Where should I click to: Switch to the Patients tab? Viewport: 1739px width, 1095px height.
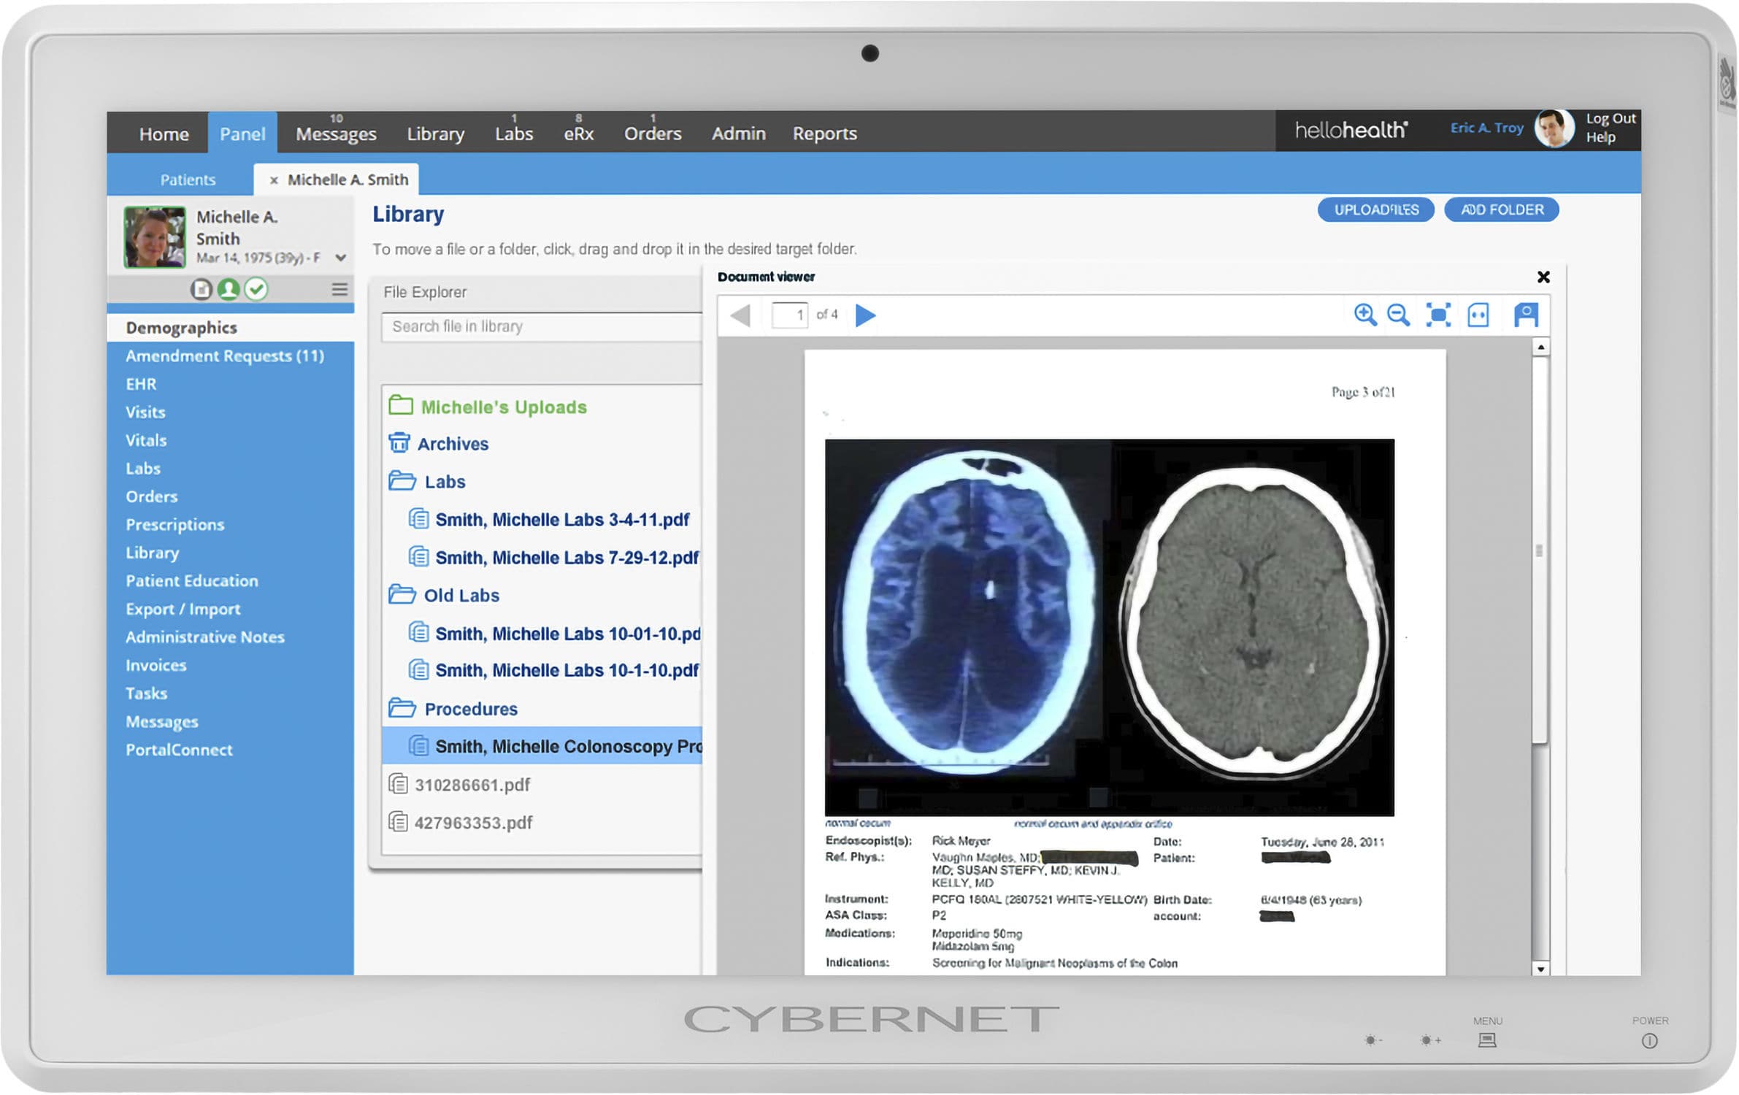click(188, 180)
